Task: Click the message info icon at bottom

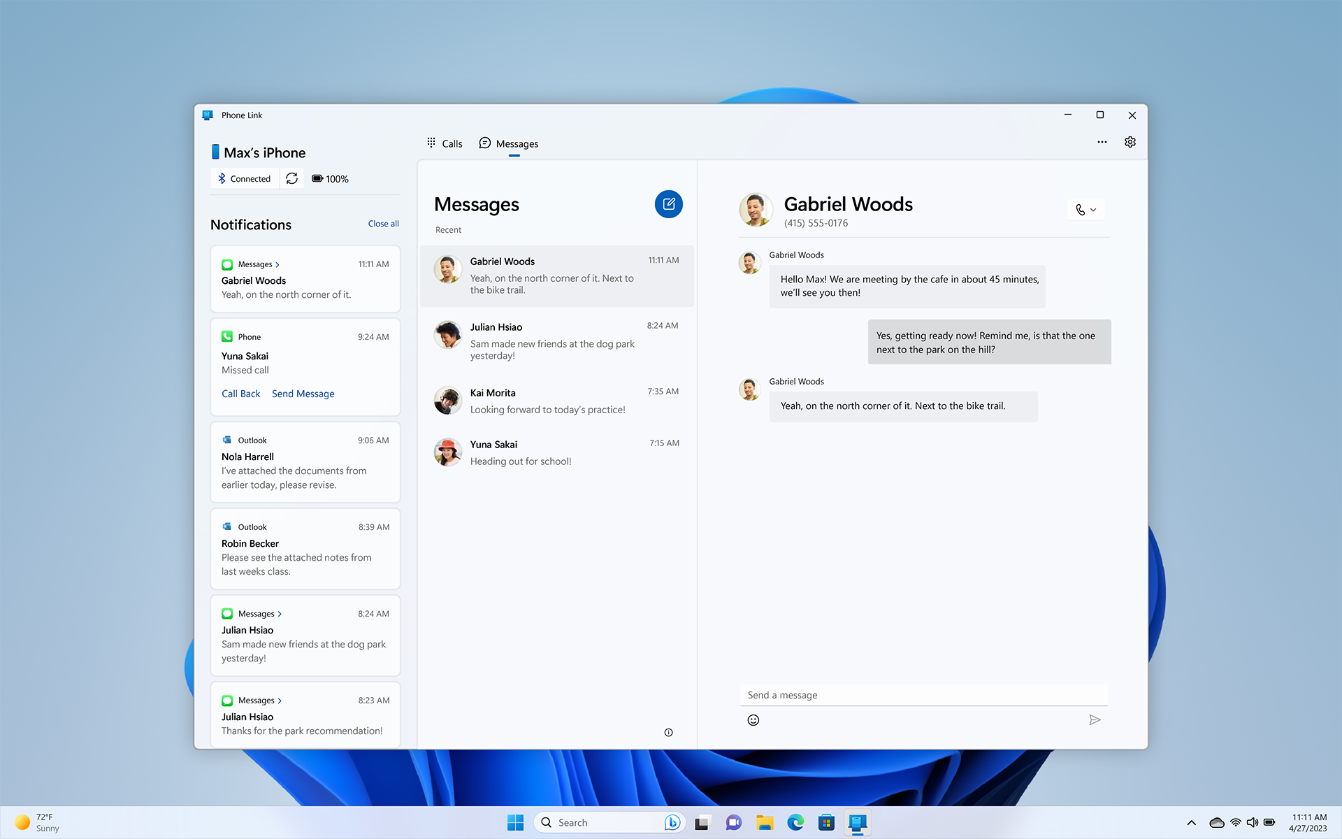Action: point(669,733)
